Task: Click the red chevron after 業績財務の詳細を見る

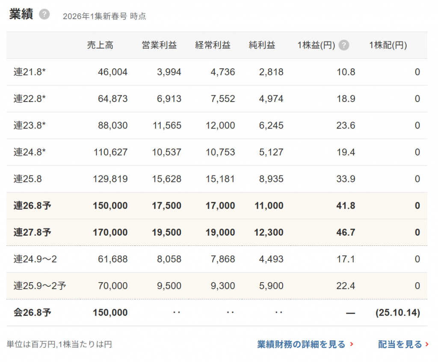Action: (352, 344)
